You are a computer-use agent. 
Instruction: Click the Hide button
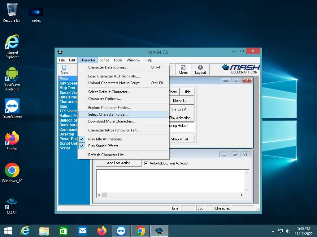(x=187, y=92)
